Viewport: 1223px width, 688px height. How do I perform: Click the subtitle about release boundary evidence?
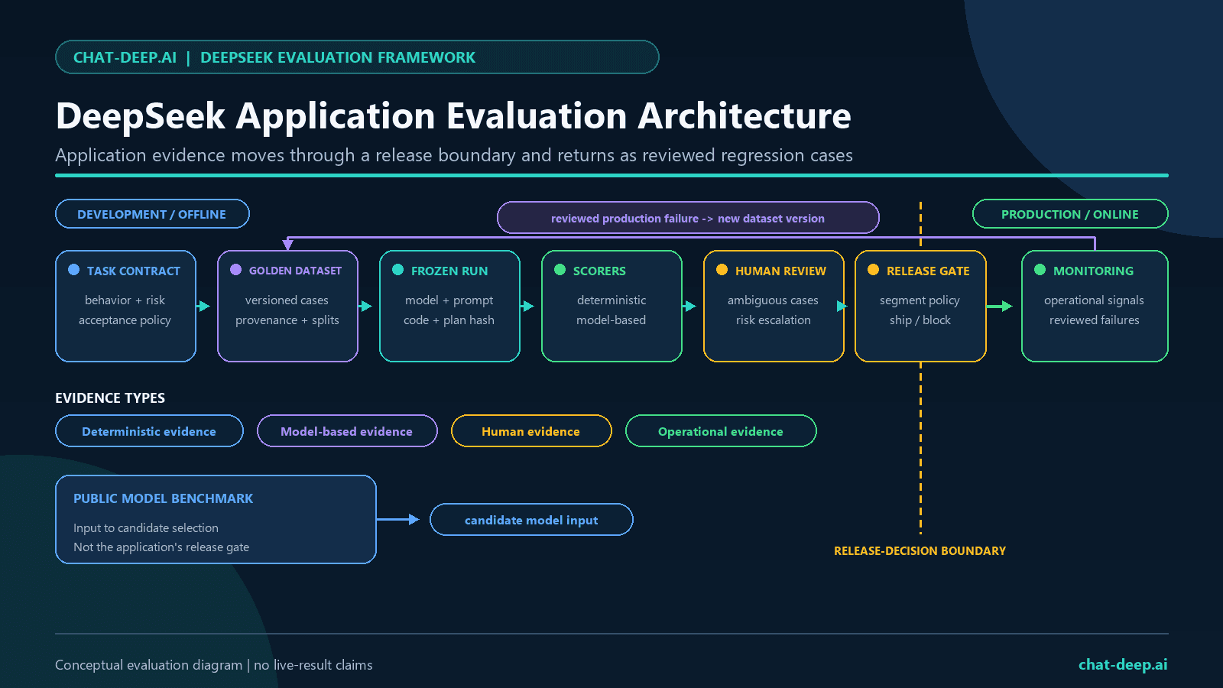pos(454,155)
